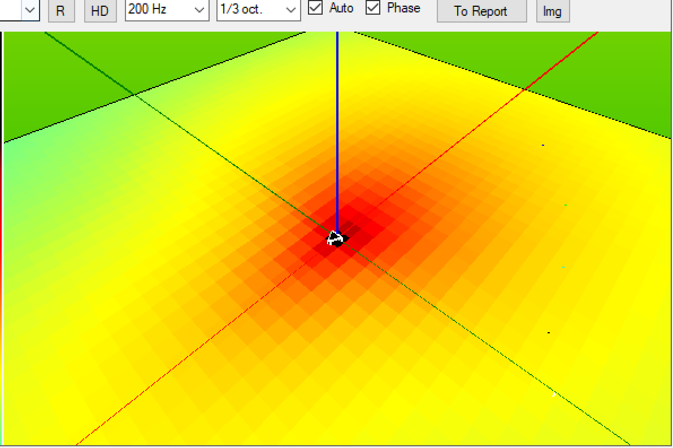Click where green axis crosses black boundary line
This screenshot has height=448, width=673.
point(134,94)
